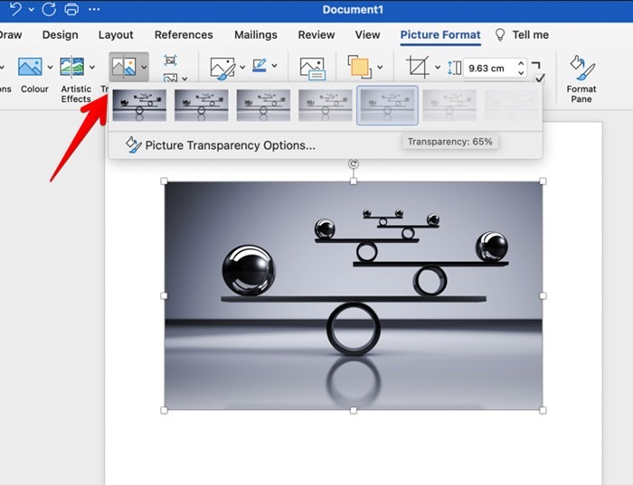Screen dimensions: 633x485
Task: Click the Transparency picture icon
Action: (x=124, y=67)
